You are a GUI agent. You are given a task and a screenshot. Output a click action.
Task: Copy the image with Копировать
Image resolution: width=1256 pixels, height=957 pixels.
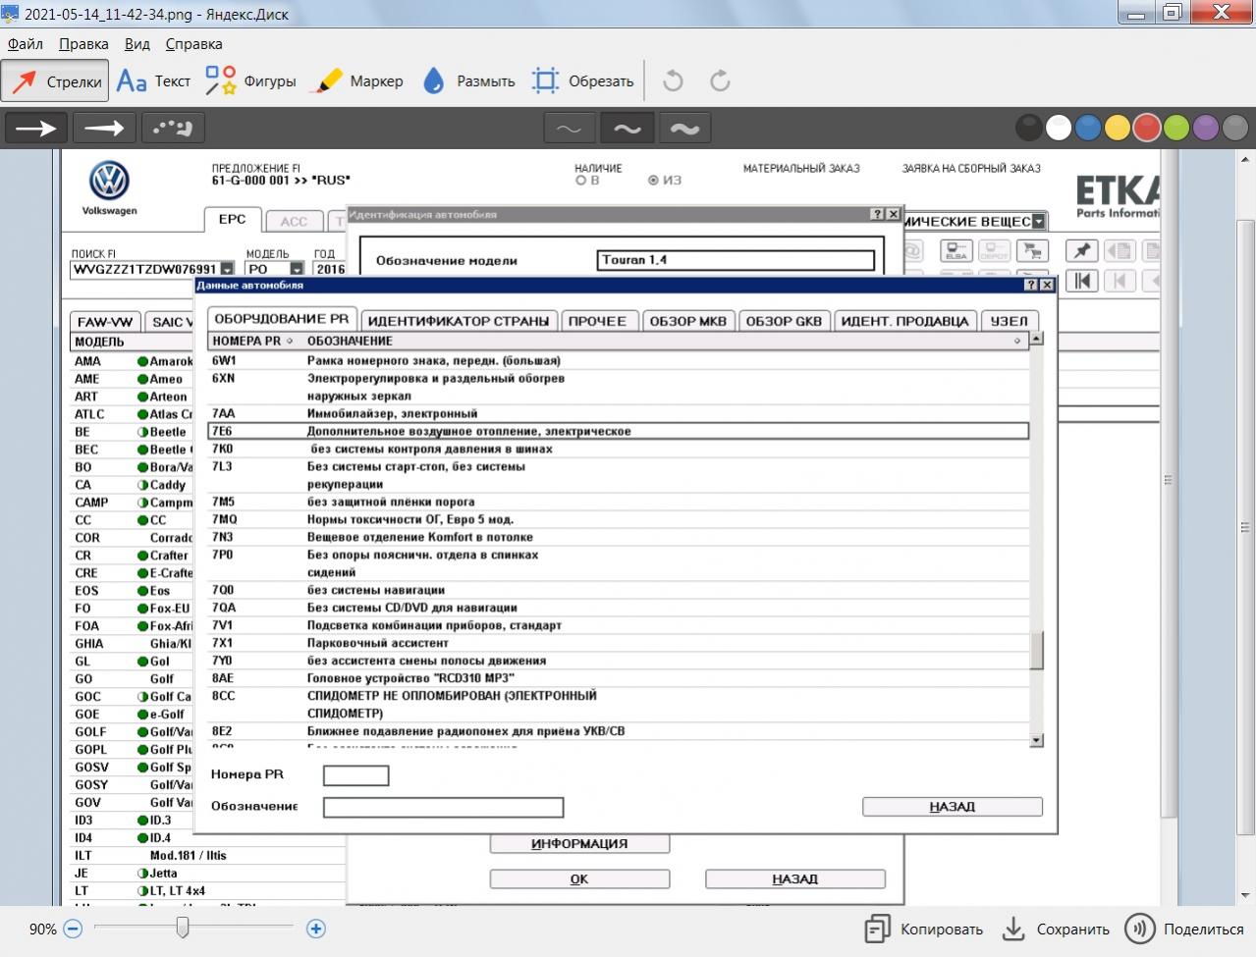coord(923,929)
